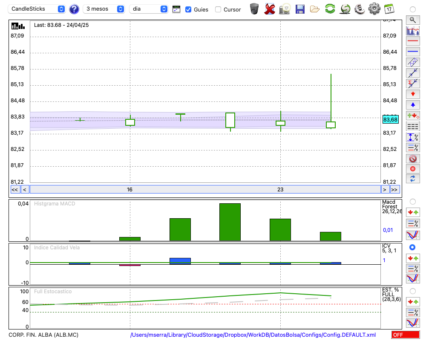
Task: Jump to the start with '<<' button
Action: tap(15, 190)
